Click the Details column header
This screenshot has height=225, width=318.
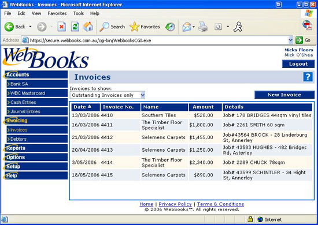[267, 107]
